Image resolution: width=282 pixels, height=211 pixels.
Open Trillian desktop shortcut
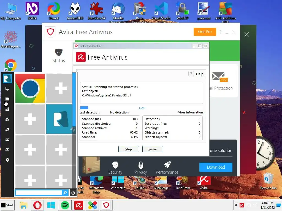pos(140,183)
